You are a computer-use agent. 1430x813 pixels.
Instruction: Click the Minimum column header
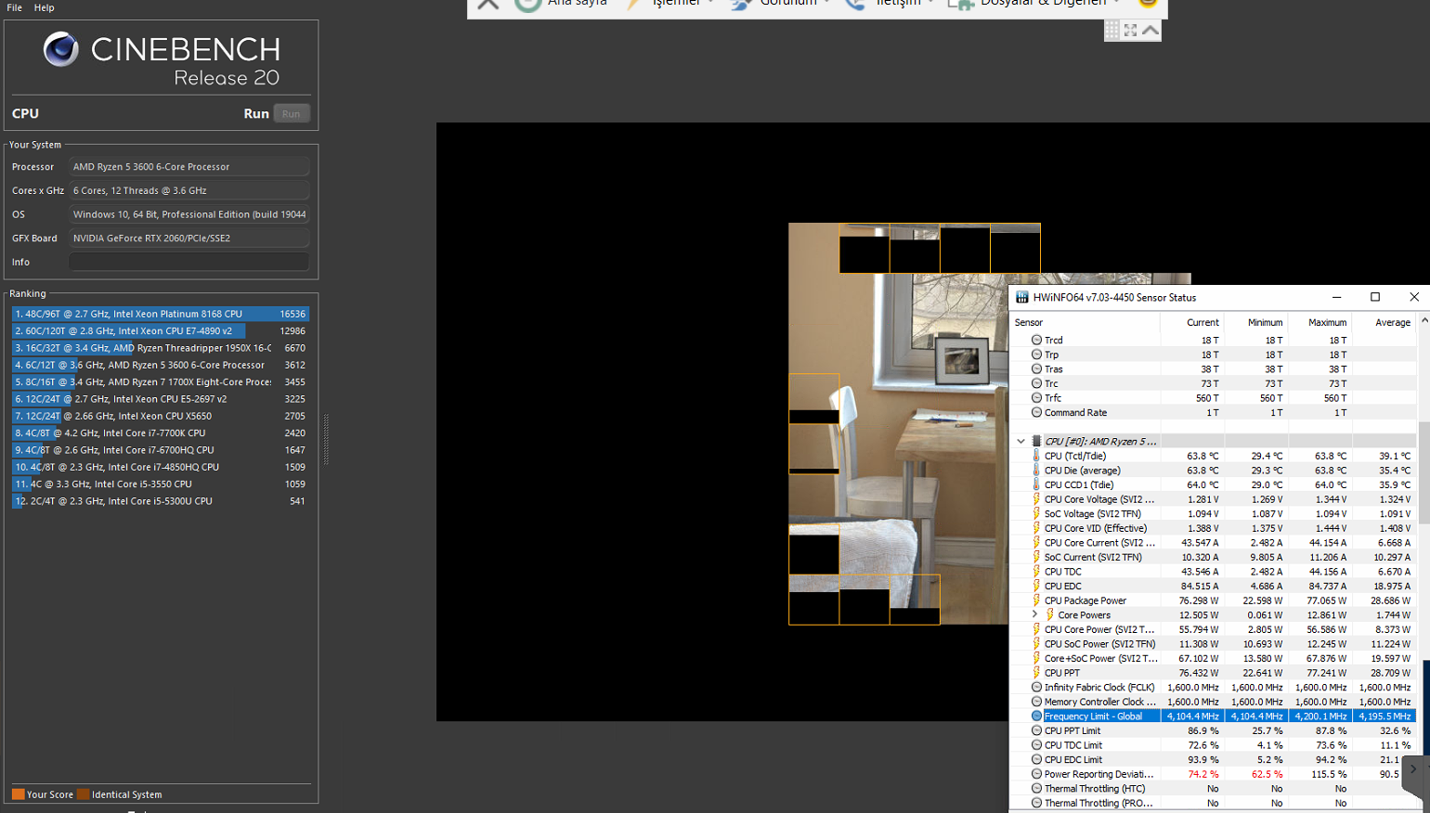point(1255,322)
